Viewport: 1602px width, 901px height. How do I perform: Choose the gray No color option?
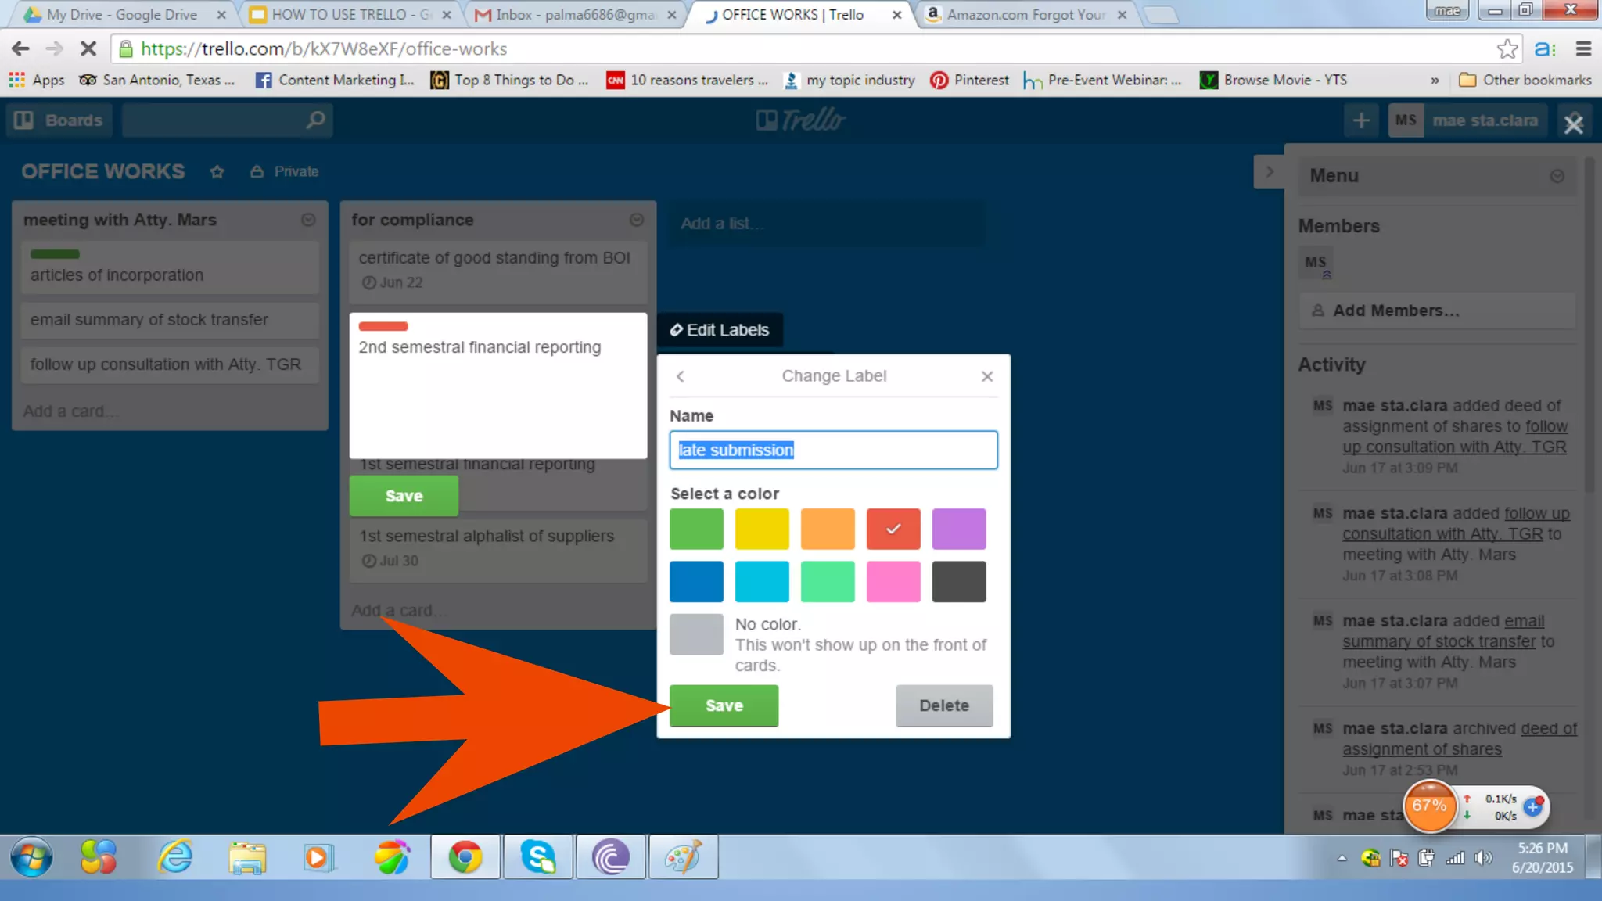(696, 634)
